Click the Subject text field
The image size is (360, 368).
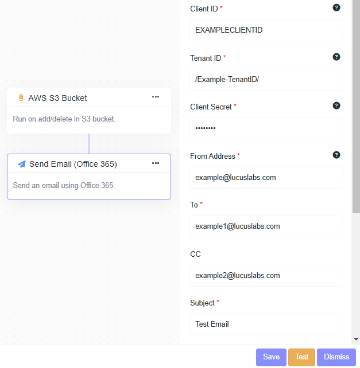point(266,324)
